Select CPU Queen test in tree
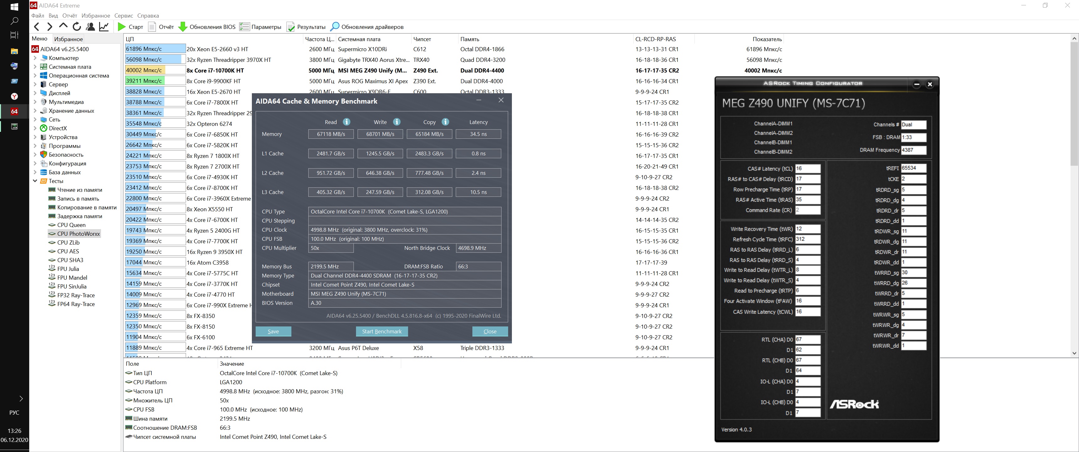This screenshot has height=452, width=1079. (71, 225)
